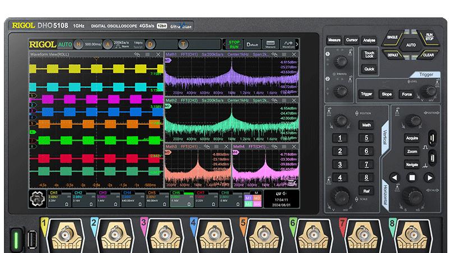This screenshot has width=449, height=253.
Task: Select the M1 purple math swatch
Action: (248, 198)
